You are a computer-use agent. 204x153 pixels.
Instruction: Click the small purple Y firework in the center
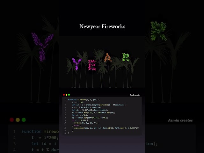[x=77, y=64]
